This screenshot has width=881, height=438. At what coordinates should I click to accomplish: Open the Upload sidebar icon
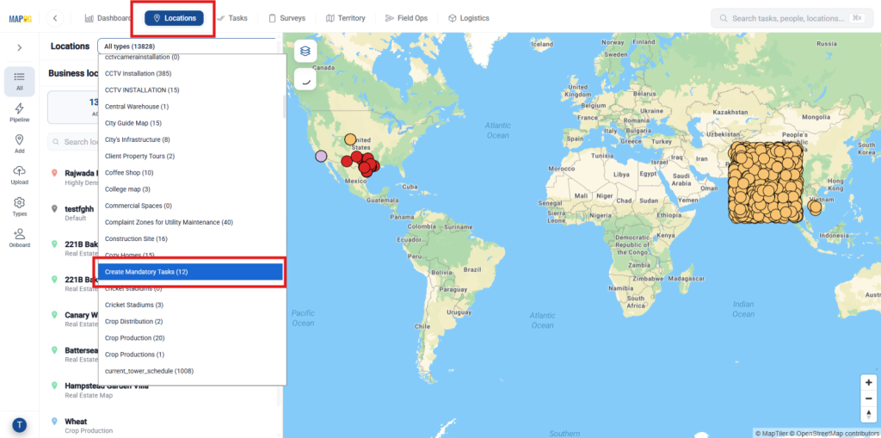(x=20, y=176)
